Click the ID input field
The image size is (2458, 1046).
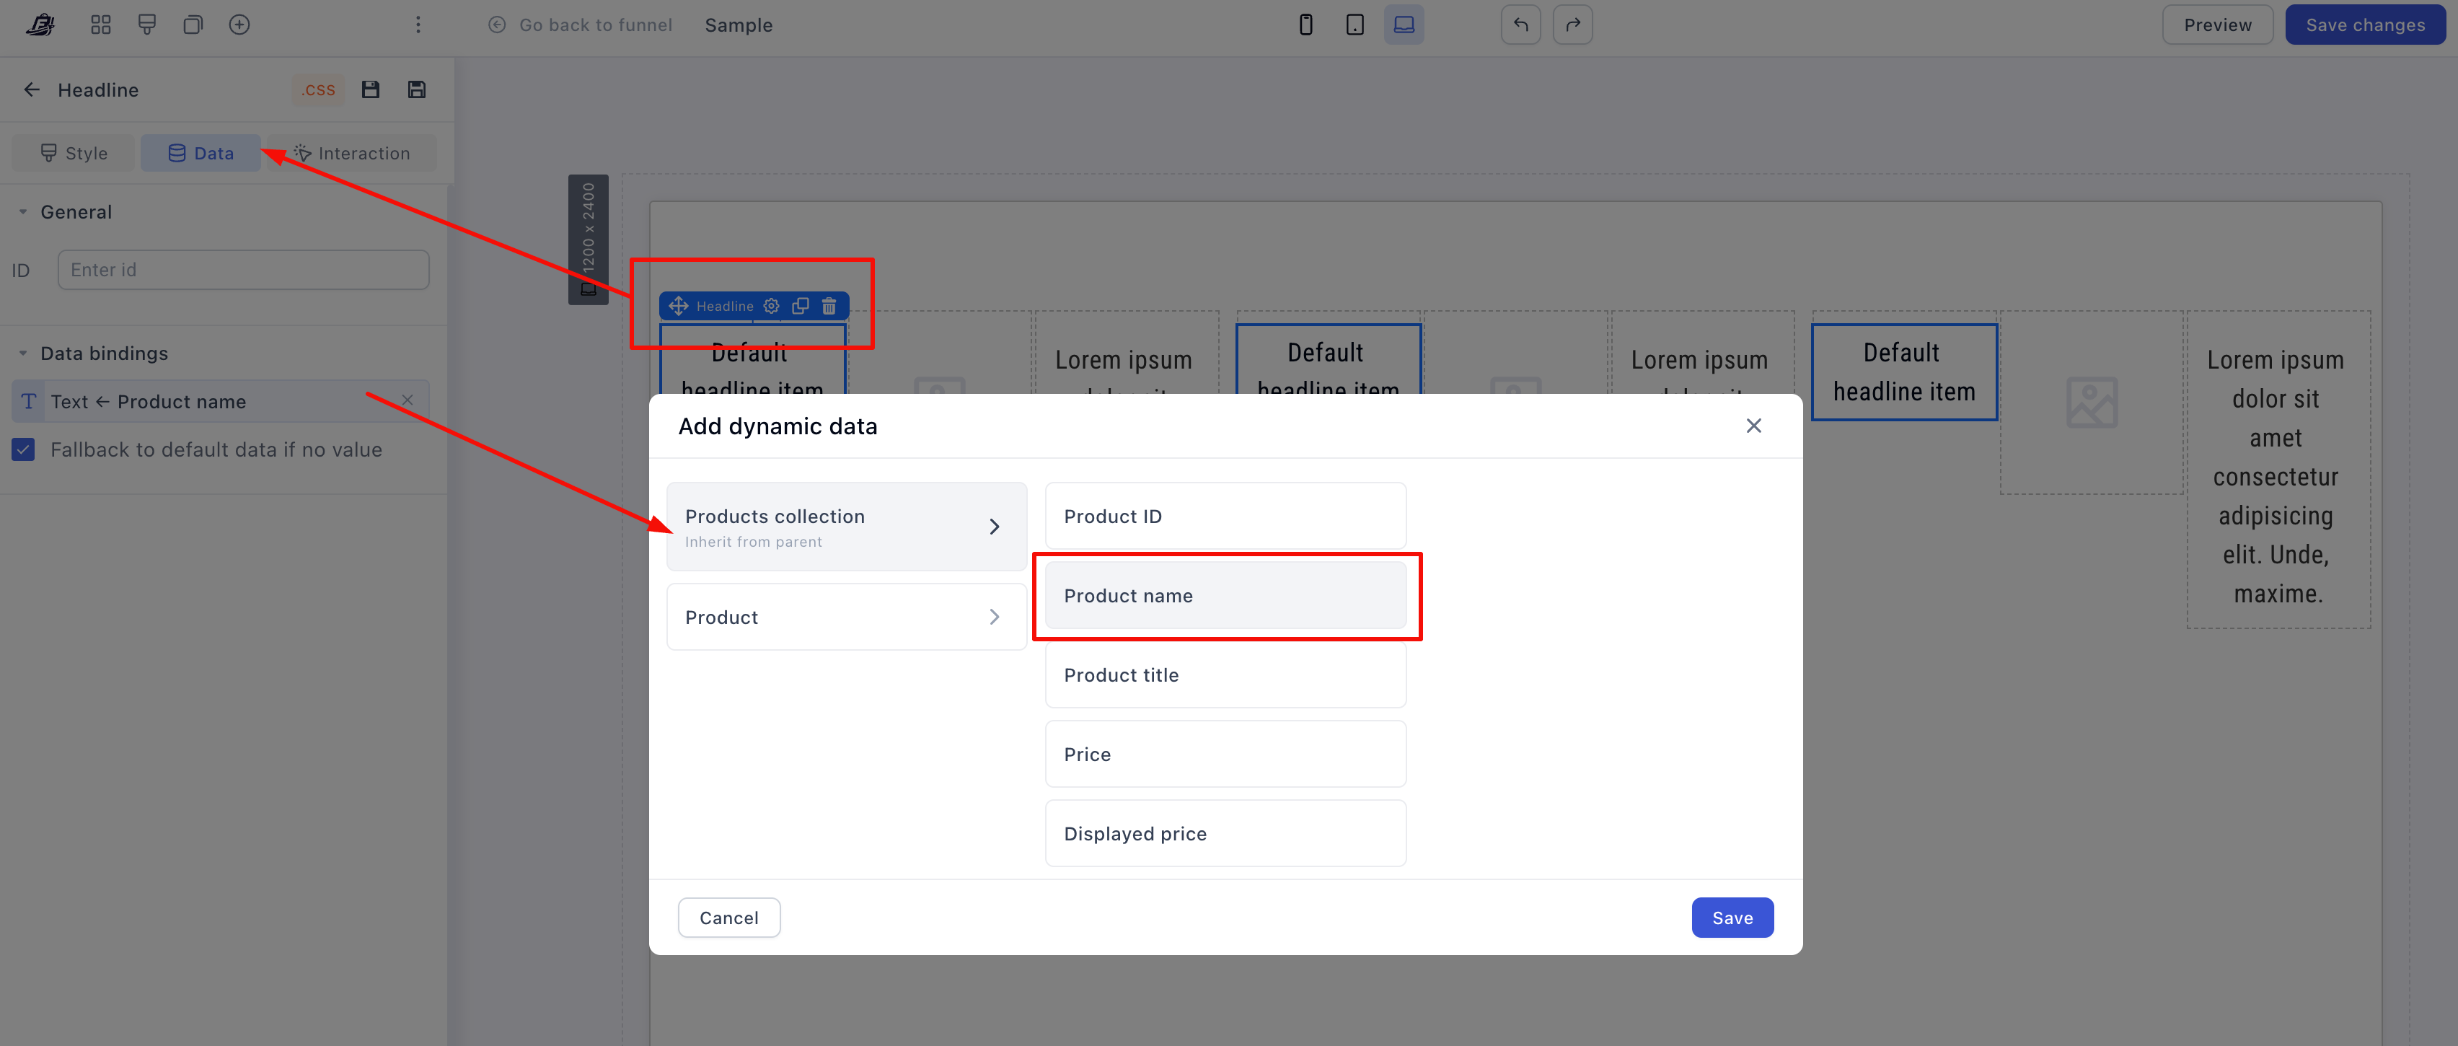[x=243, y=270]
